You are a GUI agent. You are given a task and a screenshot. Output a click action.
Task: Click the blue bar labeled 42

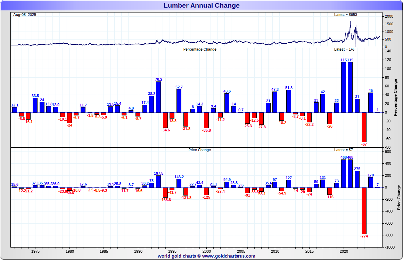tap(323, 103)
